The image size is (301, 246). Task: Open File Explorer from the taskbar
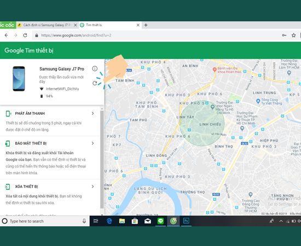point(122,221)
